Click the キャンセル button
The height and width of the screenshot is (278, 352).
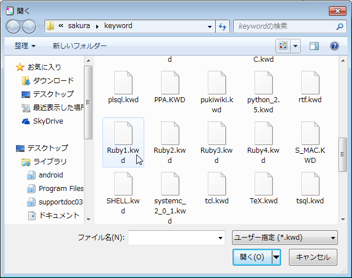[x=313, y=257]
